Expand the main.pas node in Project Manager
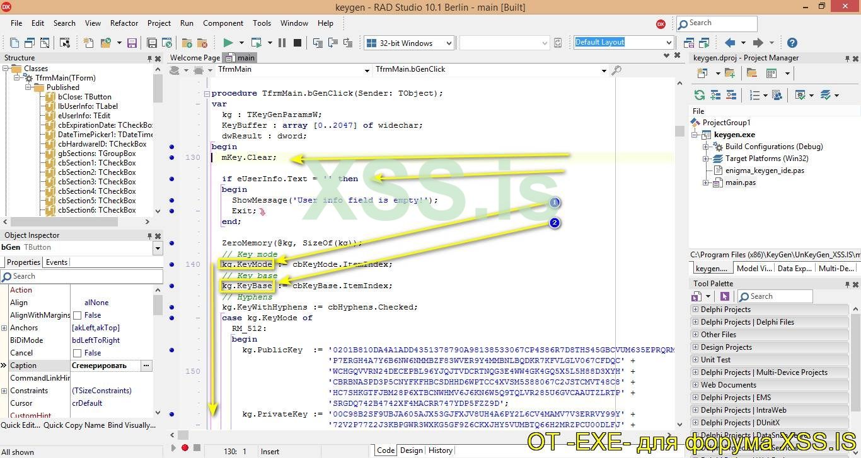Screen dimensions: 861x458 (x=706, y=183)
